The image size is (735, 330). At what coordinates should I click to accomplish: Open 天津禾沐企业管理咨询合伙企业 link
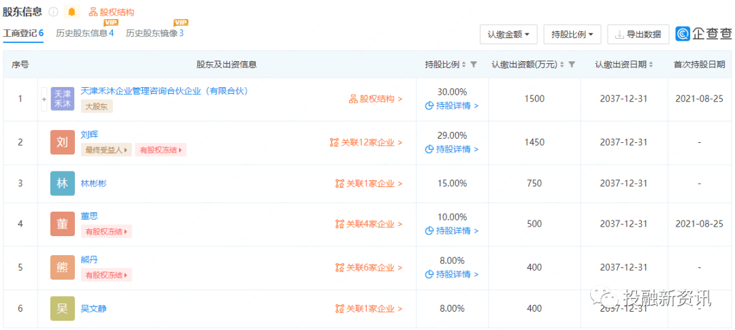tap(164, 91)
